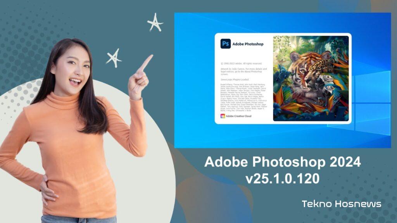This screenshot has width=397, height=223.
Task: Click the "Adobe Photoshop 2024" heading text
Action: coord(283,161)
